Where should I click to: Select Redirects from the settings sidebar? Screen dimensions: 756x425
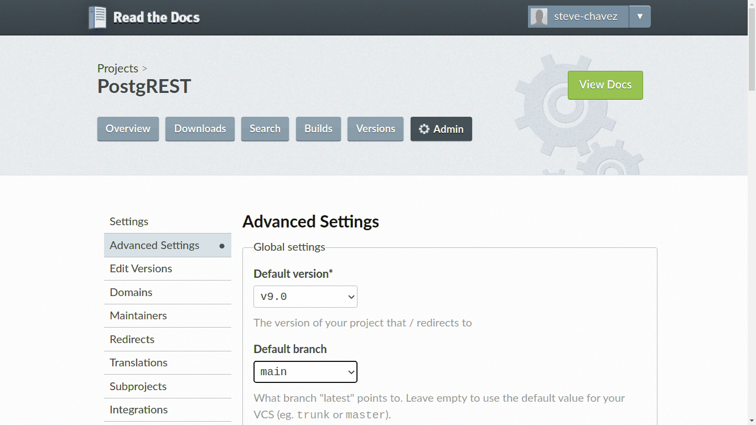(132, 339)
